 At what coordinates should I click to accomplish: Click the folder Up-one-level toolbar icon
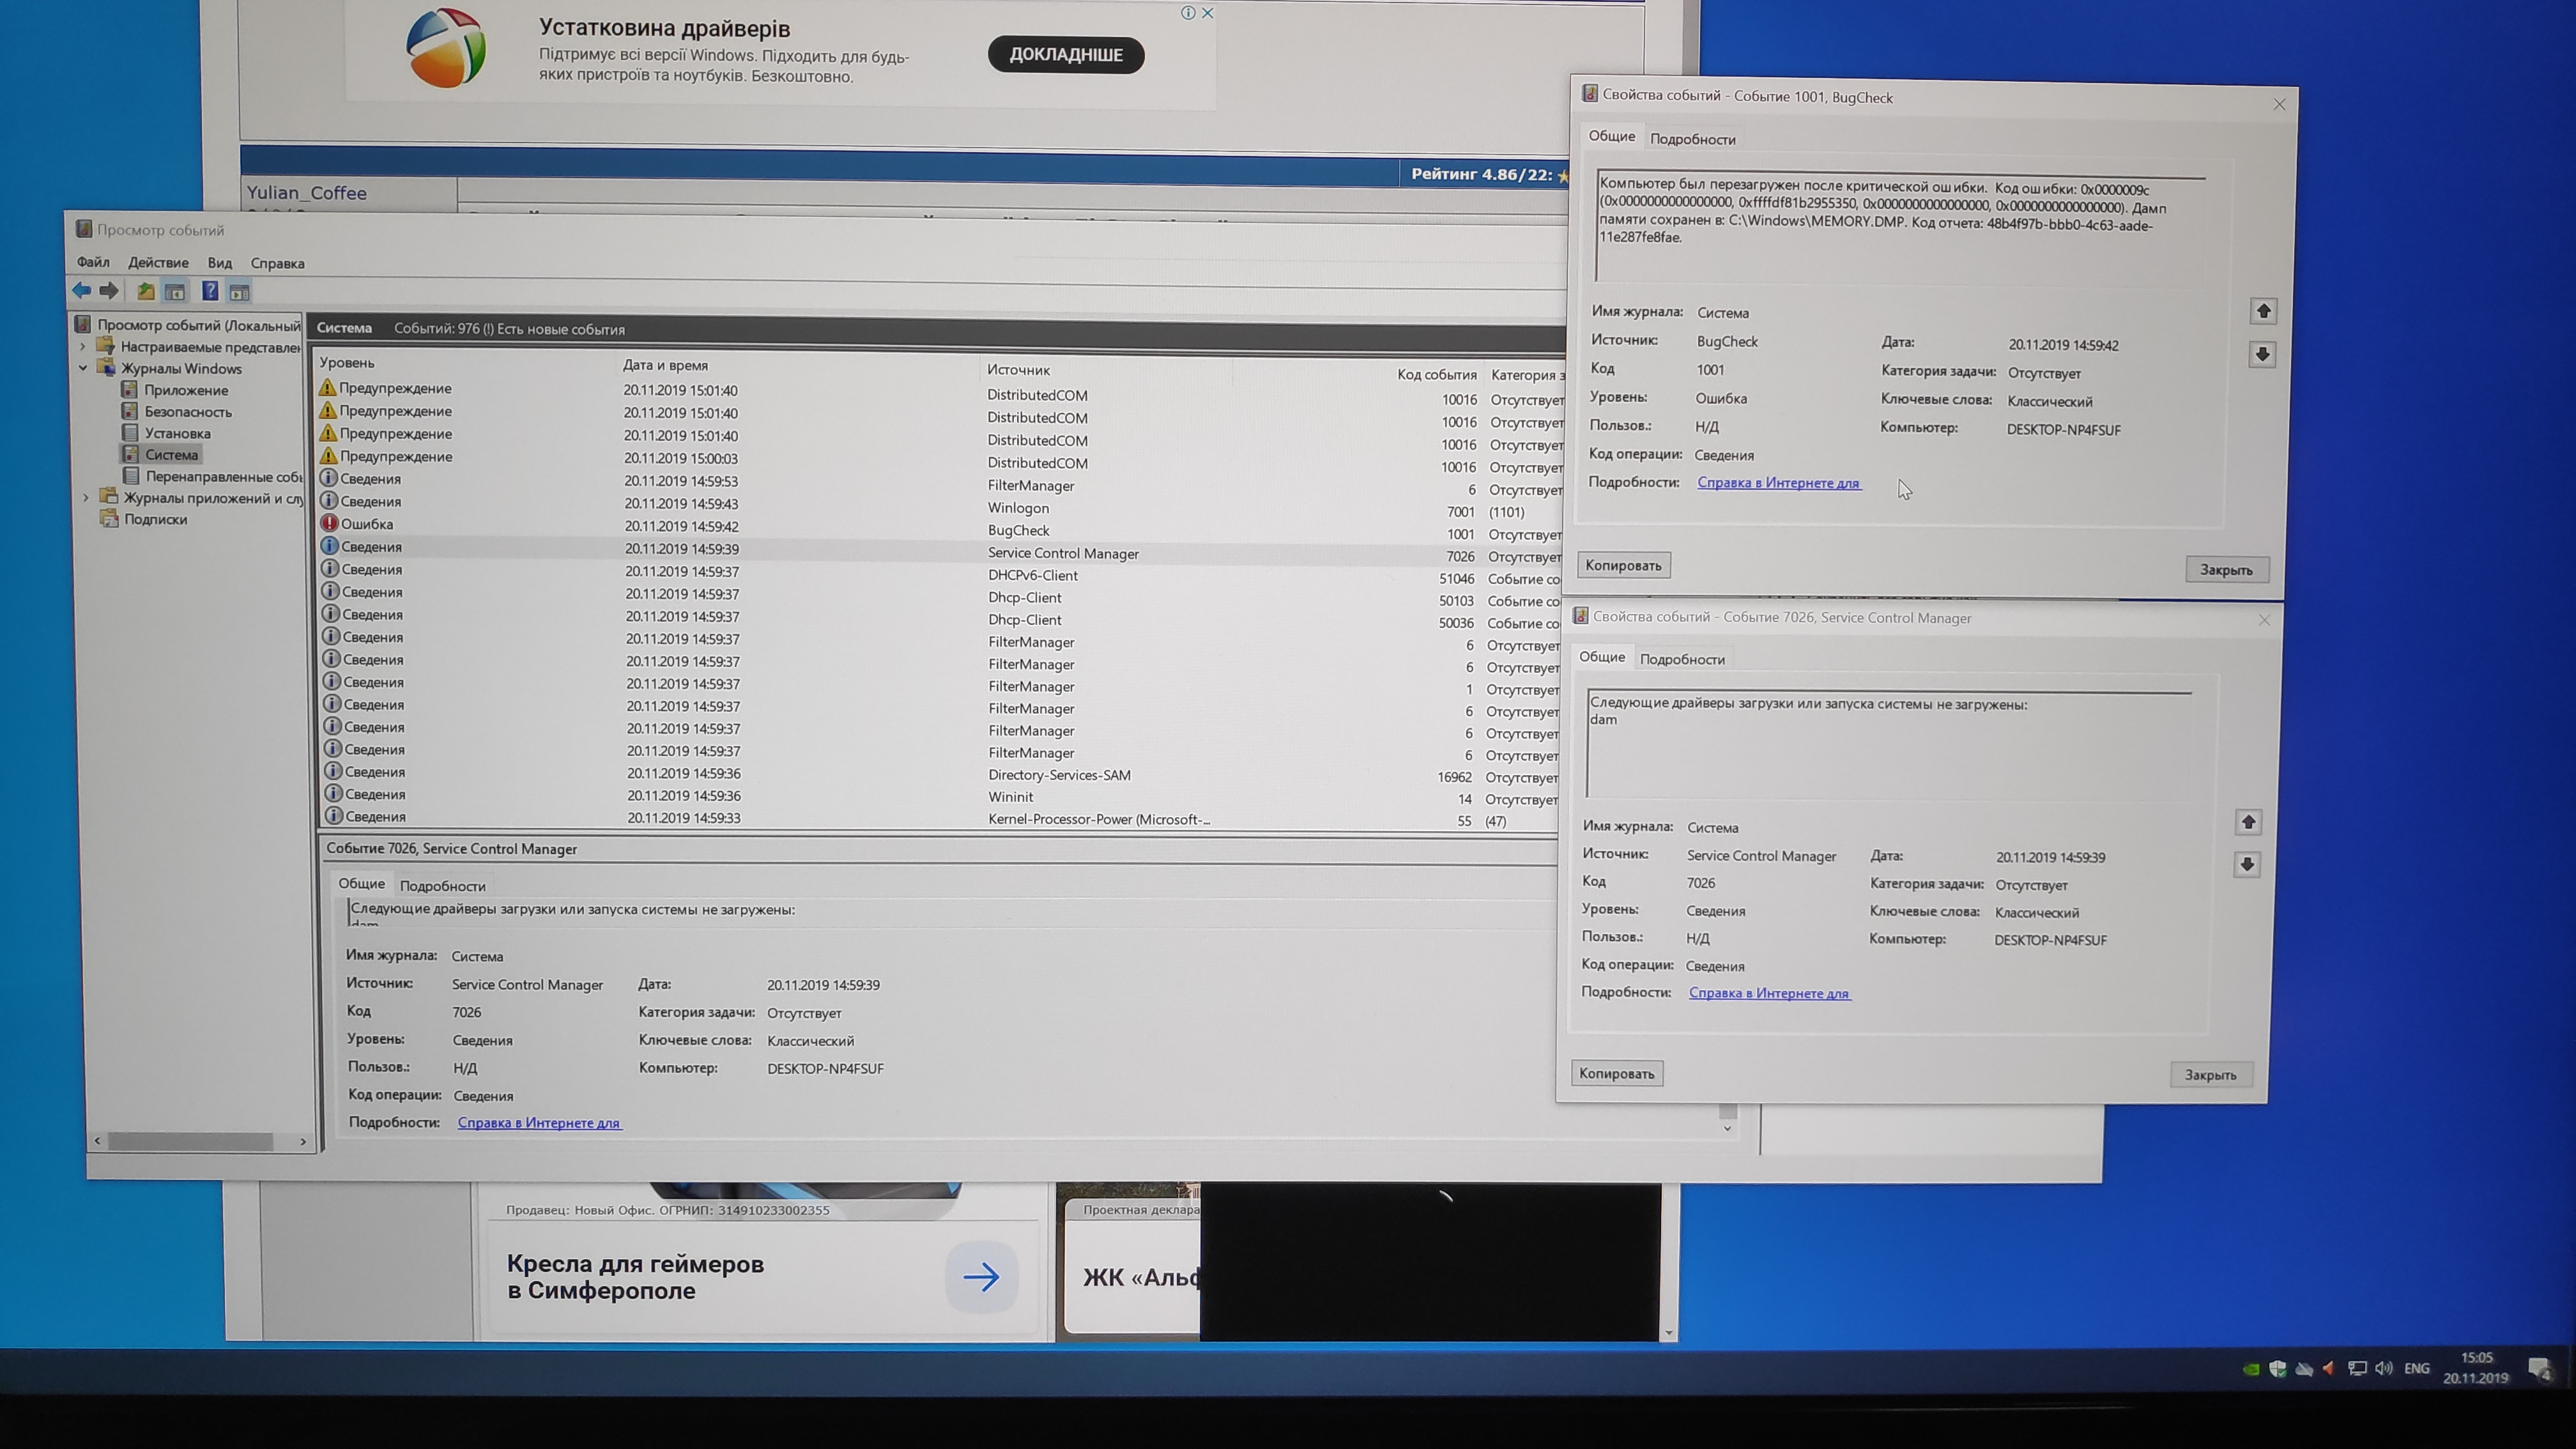pyautogui.click(x=146, y=292)
